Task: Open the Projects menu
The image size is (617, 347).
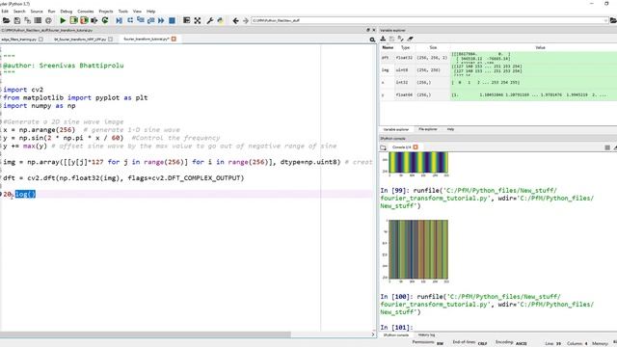Action: click(105, 11)
